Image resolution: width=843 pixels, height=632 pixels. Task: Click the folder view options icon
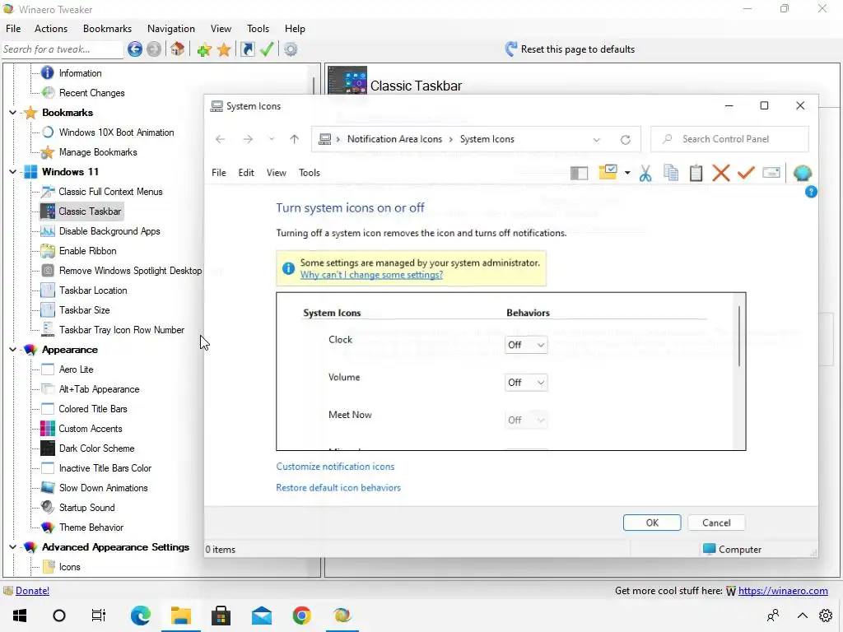click(608, 173)
